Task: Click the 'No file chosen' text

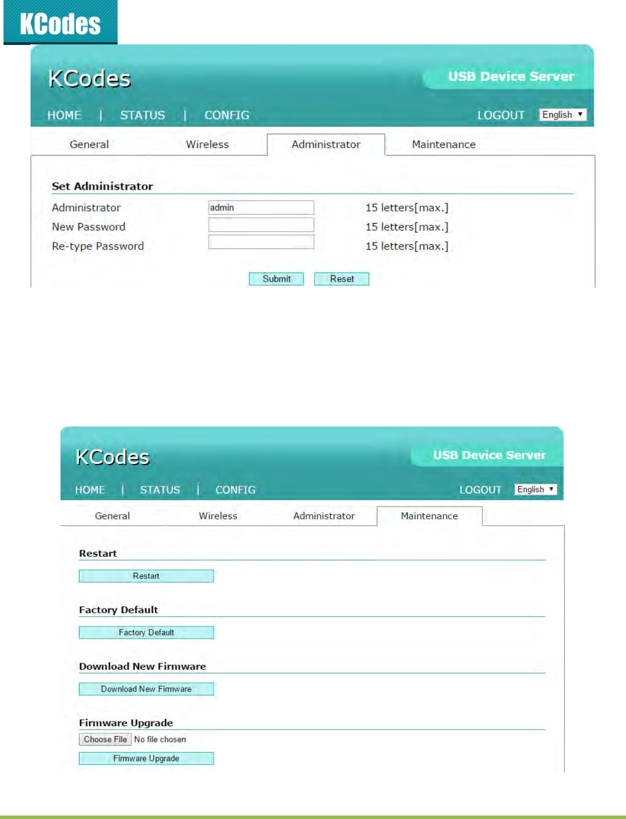Action: pos(160,739)
